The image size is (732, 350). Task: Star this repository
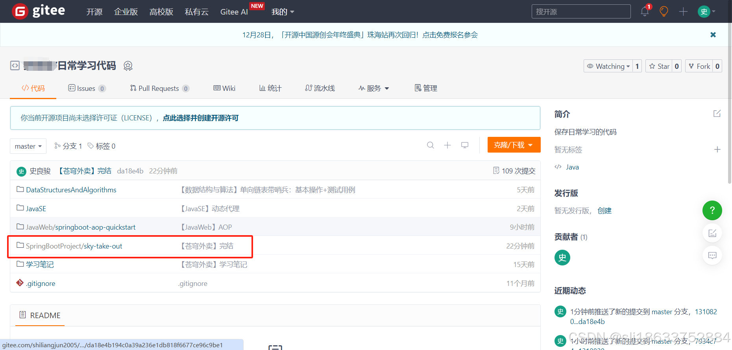pyautogui.click(x=659, y=66)
